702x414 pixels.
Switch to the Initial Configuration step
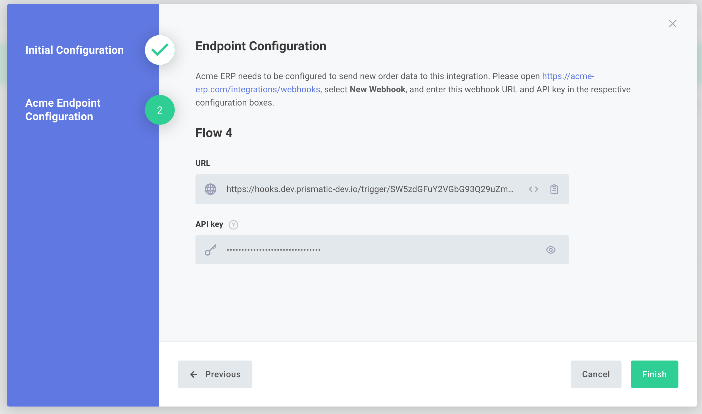click(74, 50)
